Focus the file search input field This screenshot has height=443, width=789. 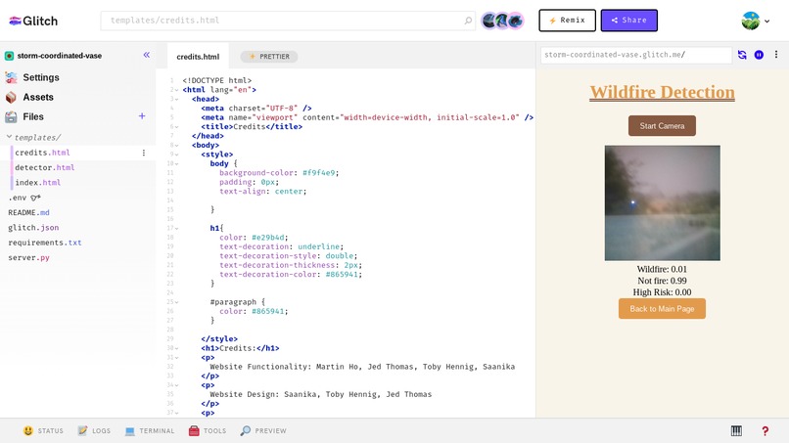[x=288, y=21]
